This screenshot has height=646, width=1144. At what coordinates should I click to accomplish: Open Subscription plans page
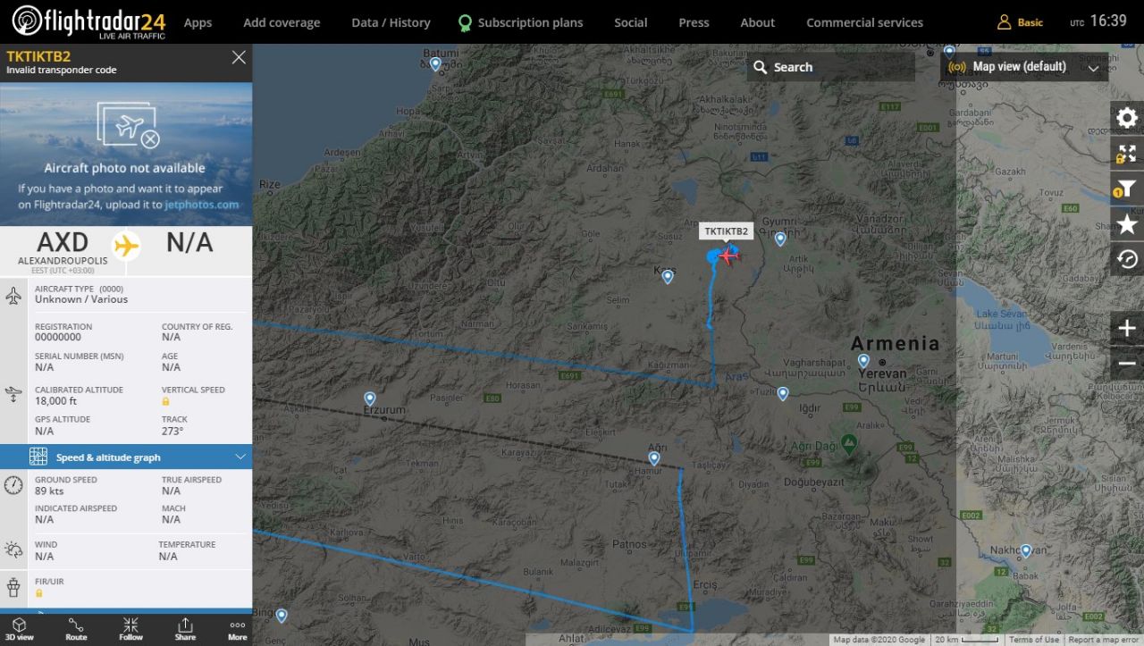[x=520, y=22]
